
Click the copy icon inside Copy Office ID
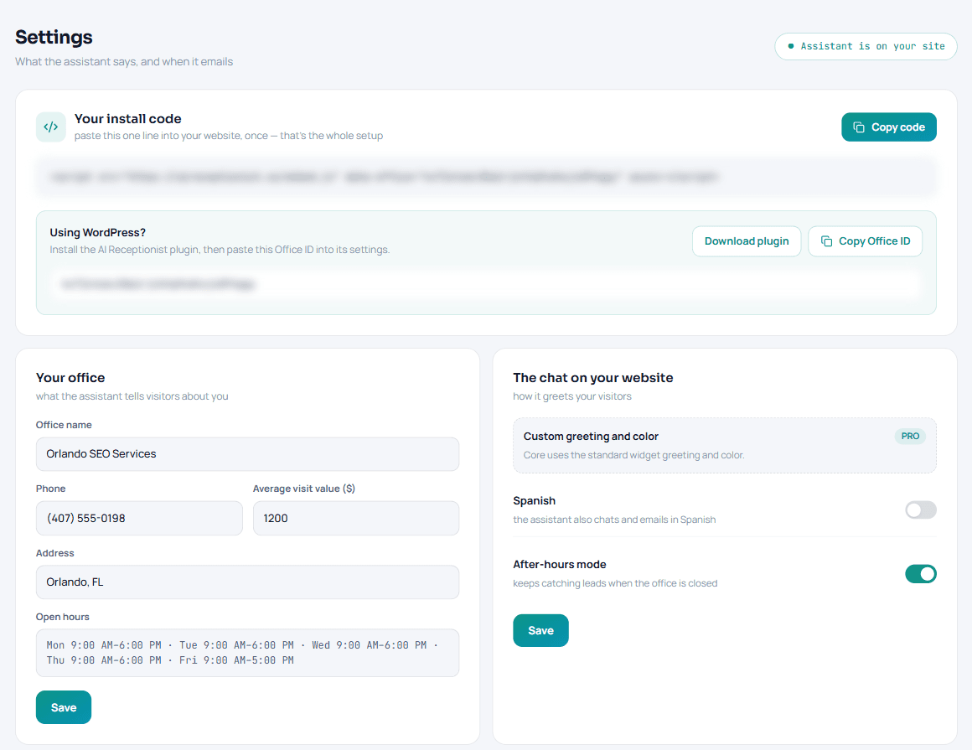(826, 241)
